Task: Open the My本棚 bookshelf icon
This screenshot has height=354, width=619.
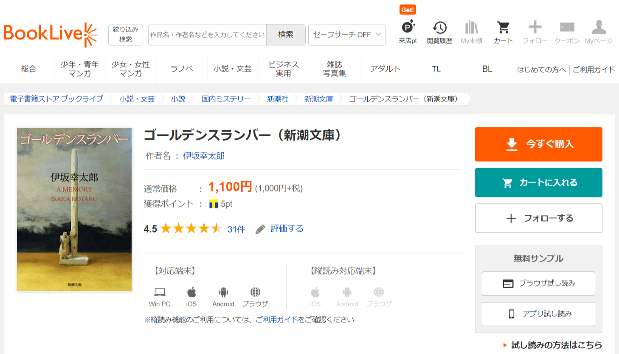Action: pyautogui.click(x=471, y=28)
